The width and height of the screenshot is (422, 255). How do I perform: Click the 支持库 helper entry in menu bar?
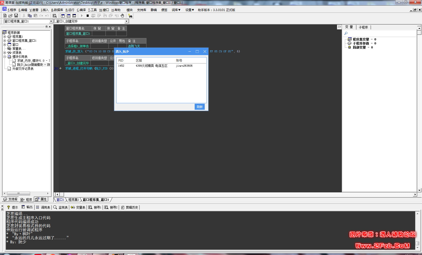tap(142, 10)
